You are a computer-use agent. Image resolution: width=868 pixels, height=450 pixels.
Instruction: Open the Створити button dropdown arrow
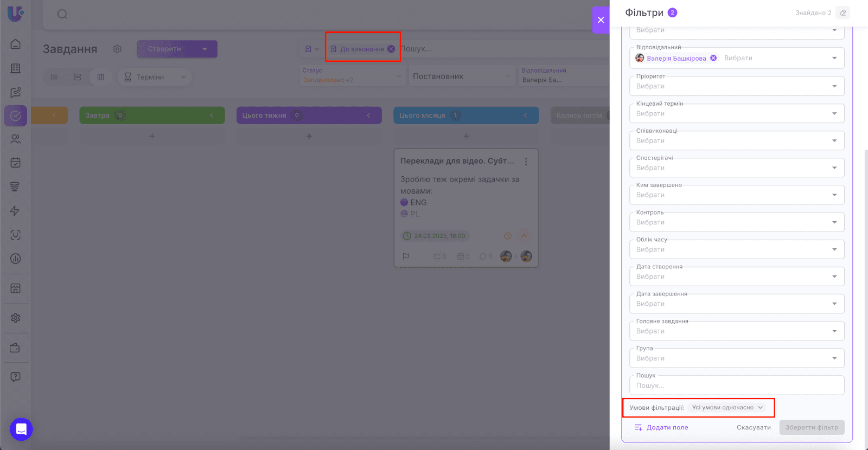[x=205, y=49]
